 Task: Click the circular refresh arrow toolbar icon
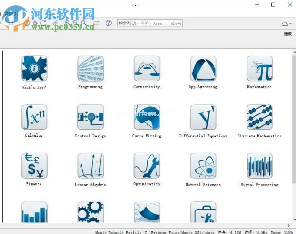point(43,23)
